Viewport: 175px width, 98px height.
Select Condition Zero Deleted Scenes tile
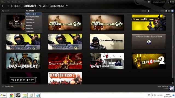[x=65, y=42]
